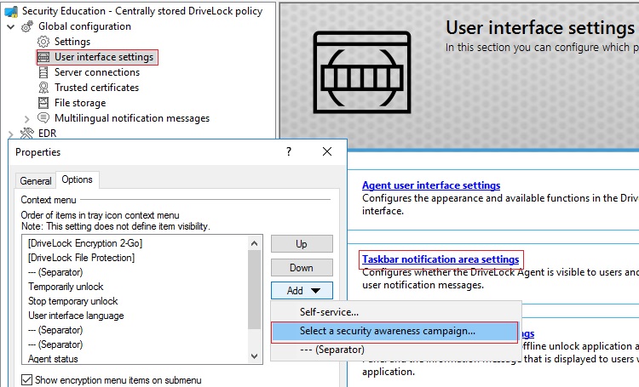Toggle Show encryption menu items on submenu

26,379
